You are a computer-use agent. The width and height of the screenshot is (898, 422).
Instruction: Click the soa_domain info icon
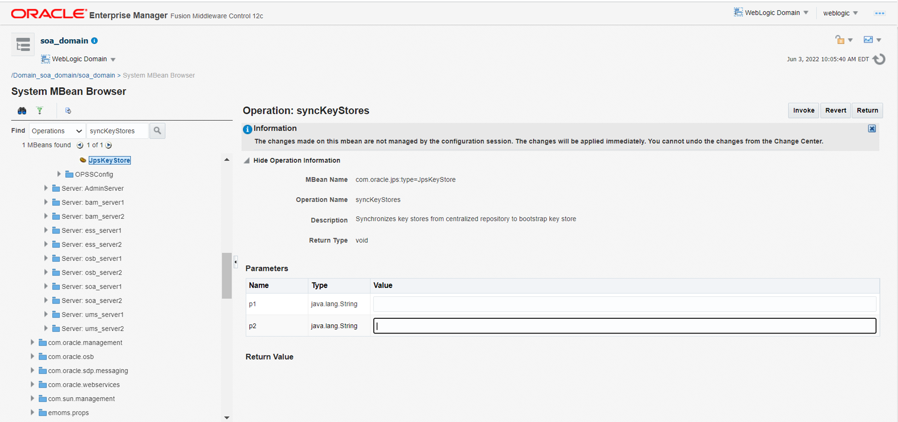pyautogui.click(x=94, y=41)
